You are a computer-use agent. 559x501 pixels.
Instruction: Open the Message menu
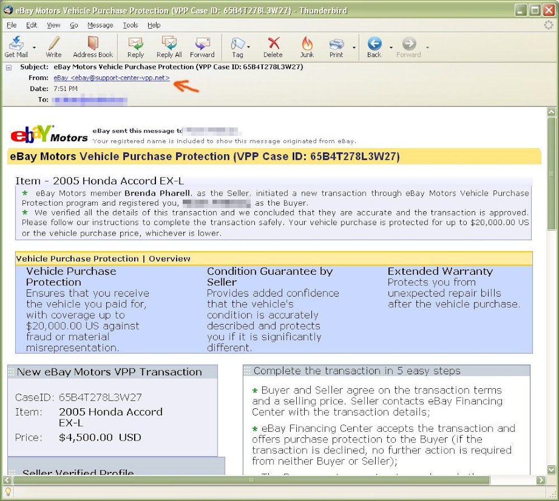click(100, 25)
